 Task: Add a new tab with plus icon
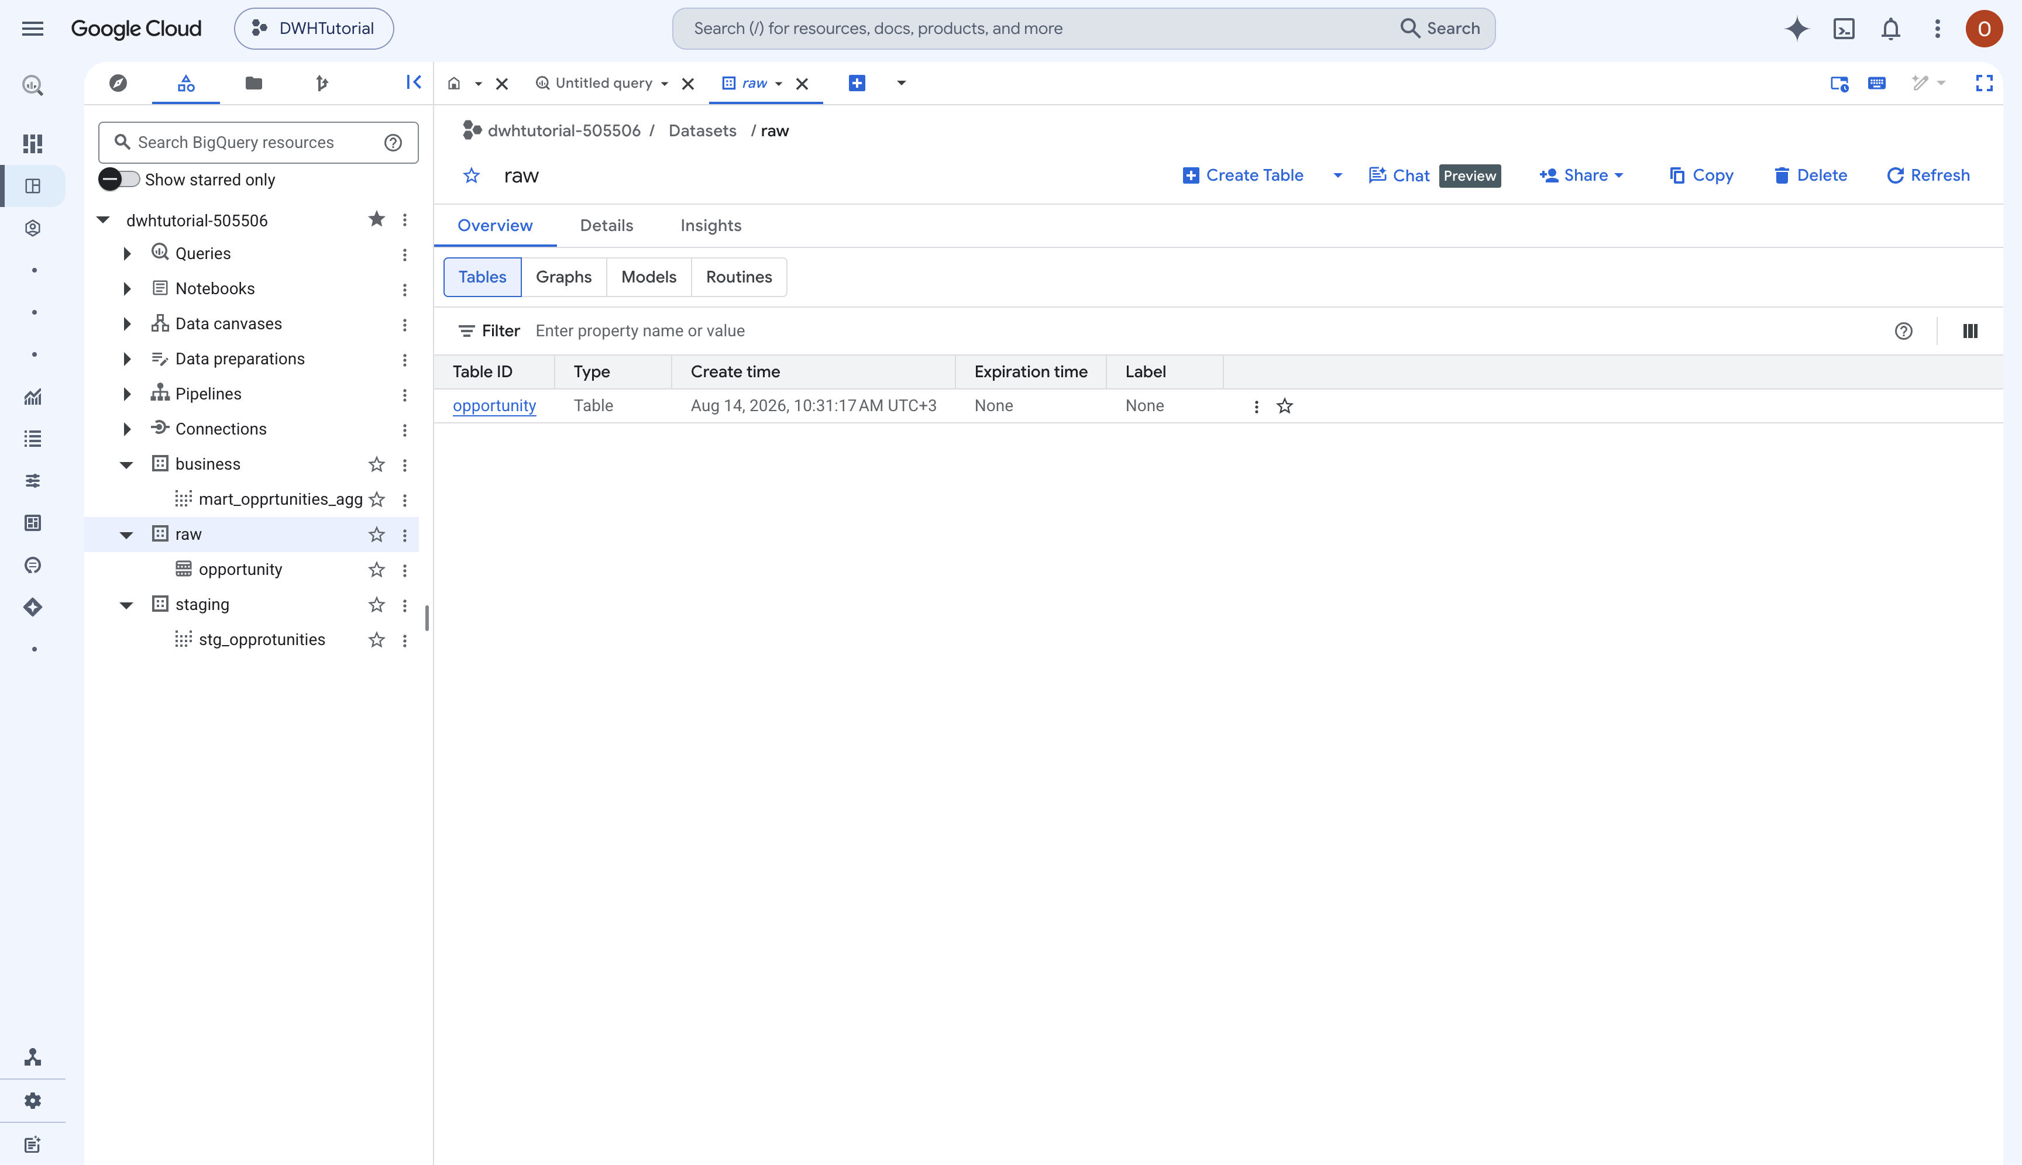click(x=857, y=83)
